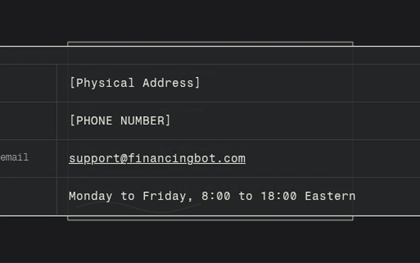This screenshot has width=420, height=263.
Task: Click "financingbot.com" domain in the email link
Action: 187,159
